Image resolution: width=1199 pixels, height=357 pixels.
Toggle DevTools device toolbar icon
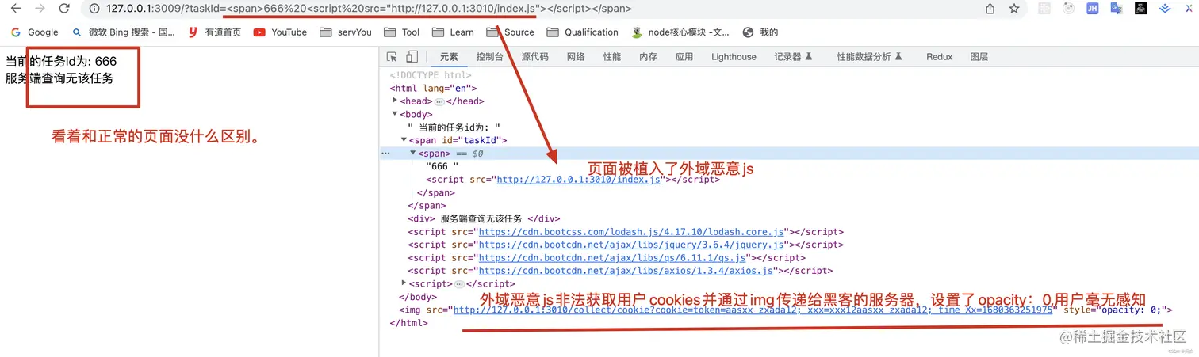pyautogui.click(x=412, y=57)
